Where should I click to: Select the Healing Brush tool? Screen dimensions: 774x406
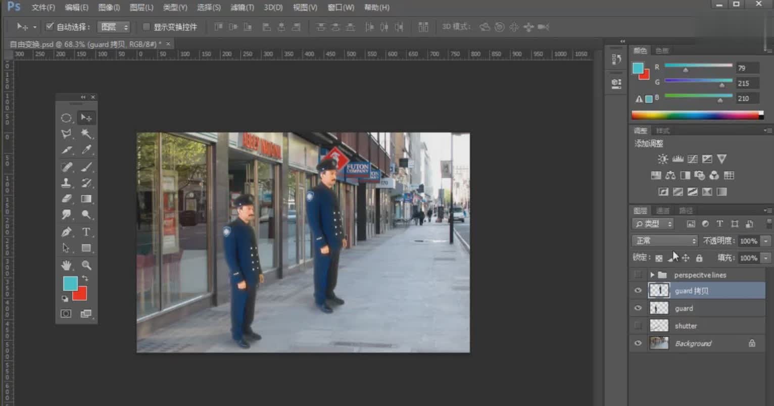coord(66,167)
